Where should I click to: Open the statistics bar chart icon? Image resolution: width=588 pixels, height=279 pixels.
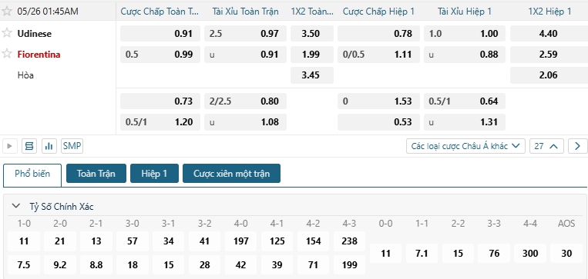49,146
